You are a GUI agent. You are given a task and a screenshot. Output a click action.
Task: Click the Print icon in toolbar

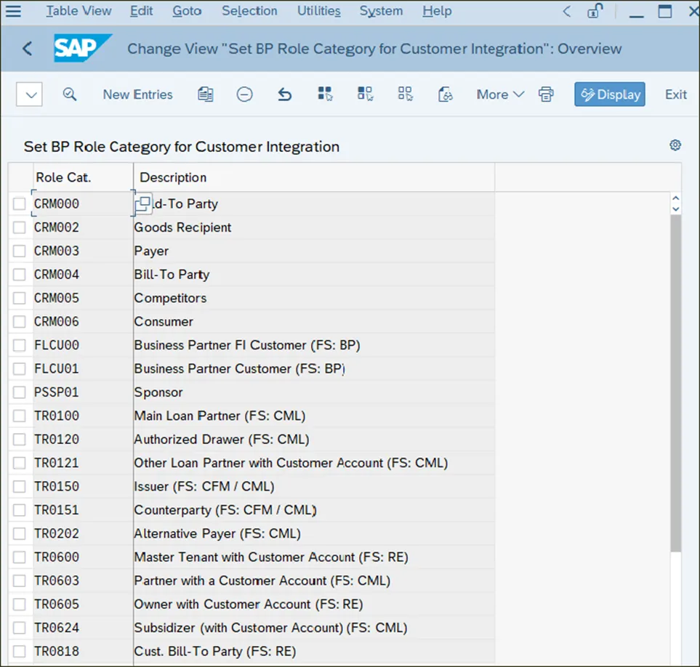[546, 94]
